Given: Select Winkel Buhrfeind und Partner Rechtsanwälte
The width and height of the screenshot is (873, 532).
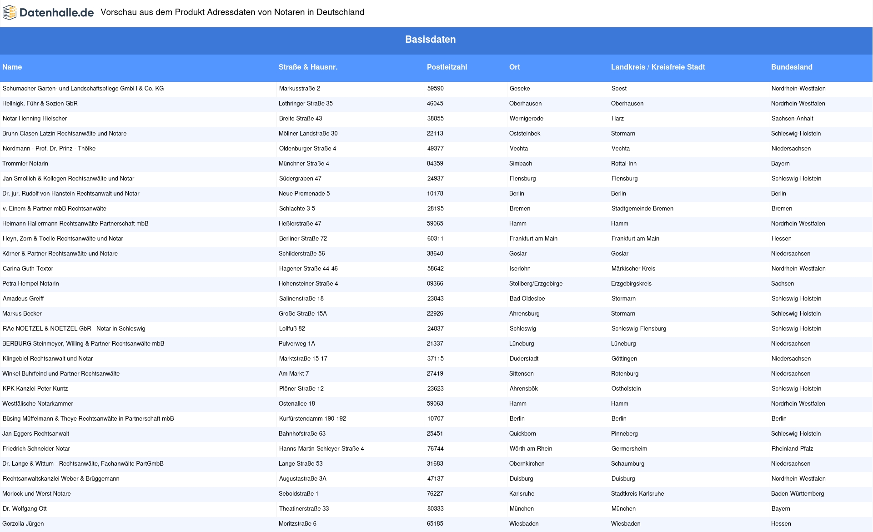Looking at the screenshot, I should (x=61, y=374).
